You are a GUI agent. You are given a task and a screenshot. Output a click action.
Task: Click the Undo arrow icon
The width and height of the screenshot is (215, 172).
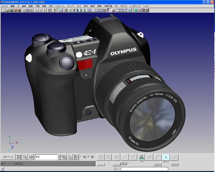(36, 10)
